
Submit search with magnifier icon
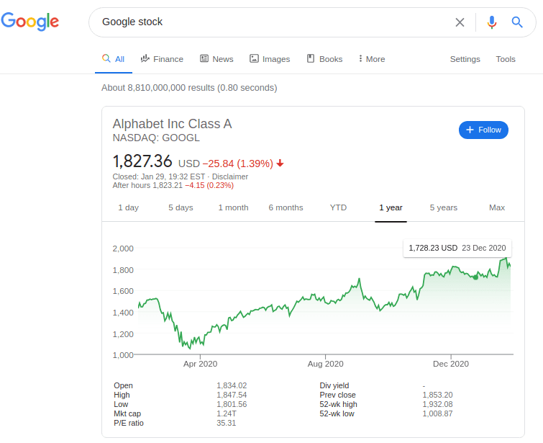pos(517,22)
